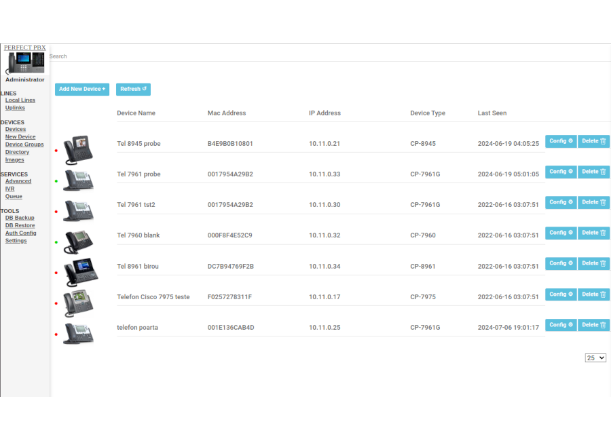Open Directory sidebar link

click(17, 153)
